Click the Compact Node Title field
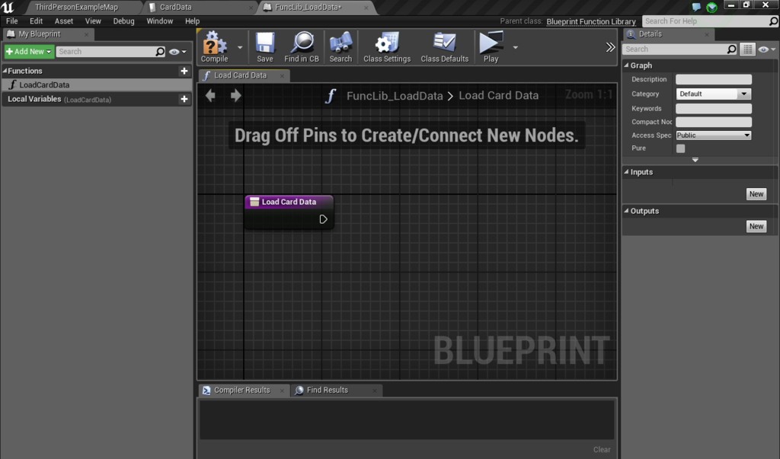Viewport: 780px width, 459px height. [714, 122]
